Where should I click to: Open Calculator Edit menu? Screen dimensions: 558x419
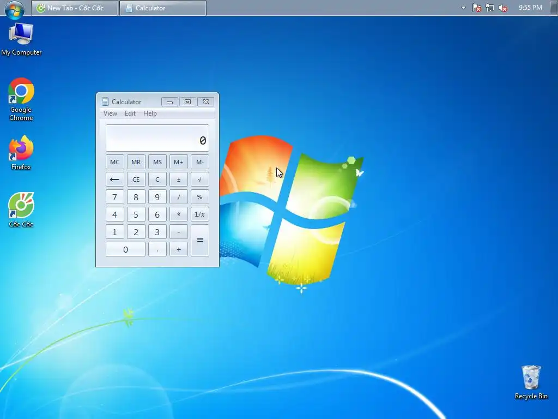(x=130, y=113)
